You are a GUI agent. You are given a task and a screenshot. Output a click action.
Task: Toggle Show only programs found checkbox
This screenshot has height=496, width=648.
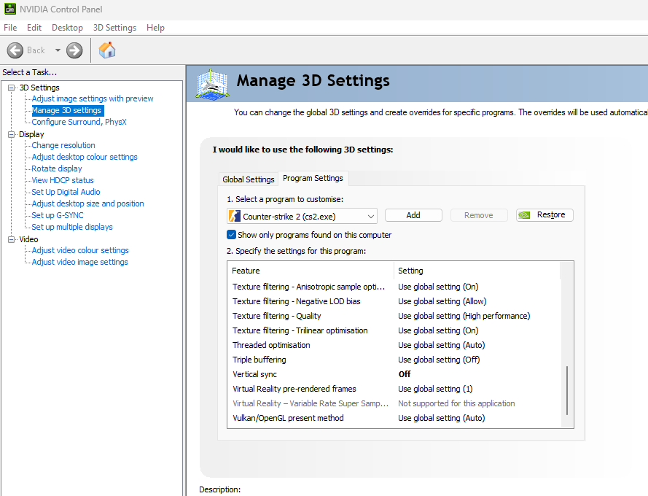point(232,235)
